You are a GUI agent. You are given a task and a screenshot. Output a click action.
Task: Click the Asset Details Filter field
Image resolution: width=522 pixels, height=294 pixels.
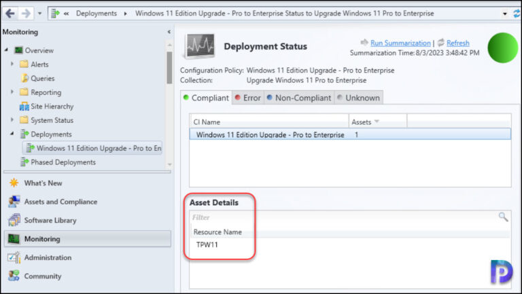(343, 217)
